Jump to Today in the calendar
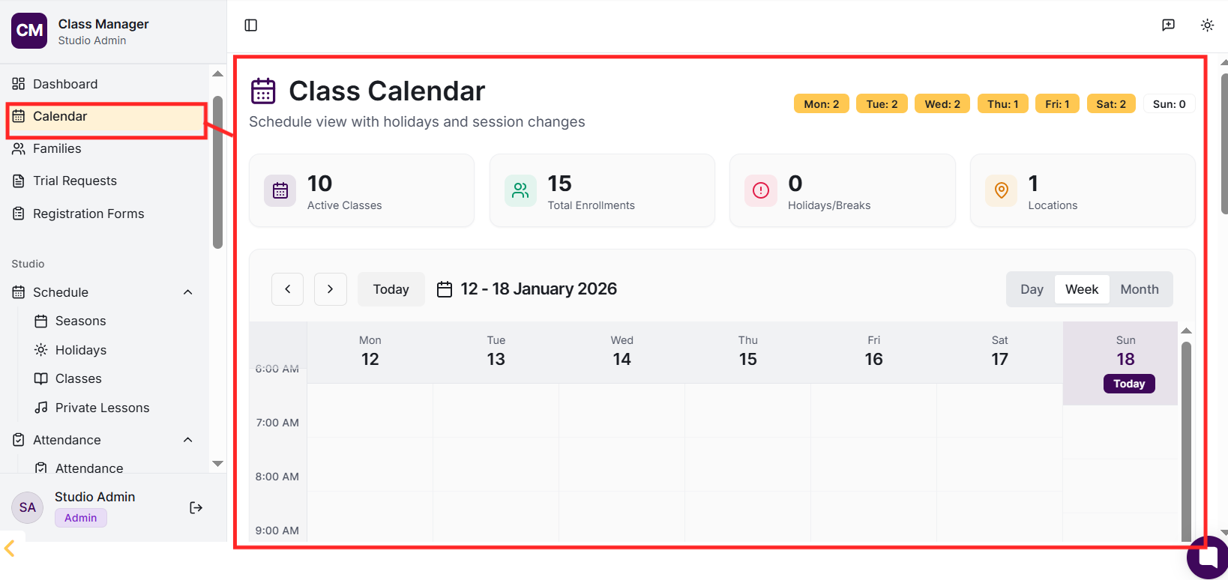This screenshot has width=1228, height=580. tap(391, 289)
